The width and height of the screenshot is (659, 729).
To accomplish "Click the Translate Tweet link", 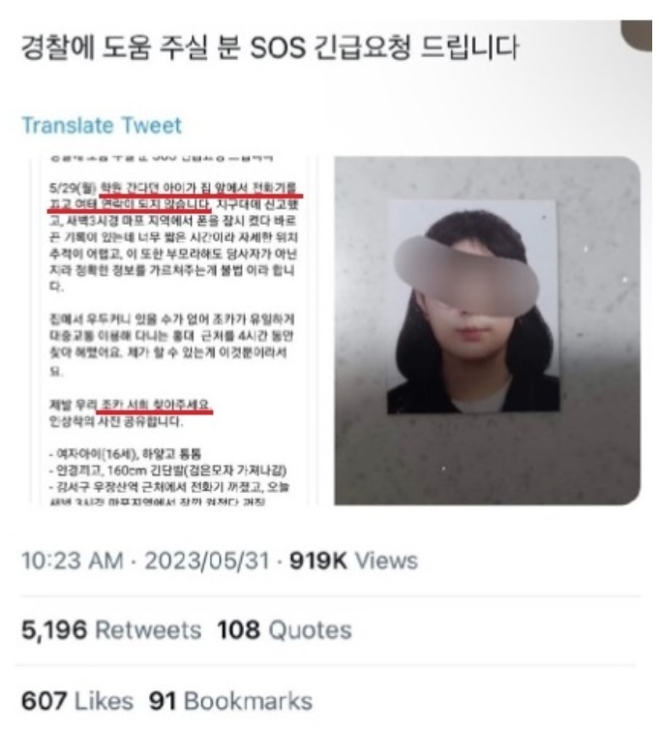I will coord(102,126).
